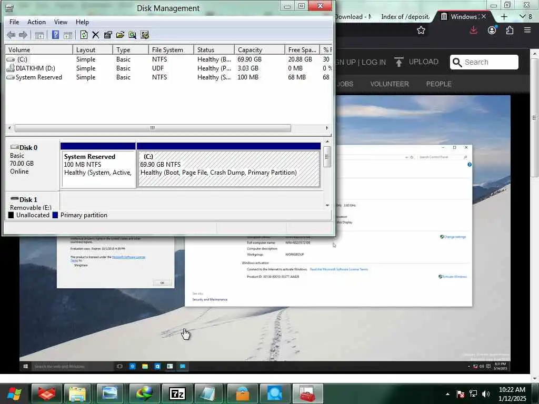Click the network icon in system tray

(x=473, y=393)
